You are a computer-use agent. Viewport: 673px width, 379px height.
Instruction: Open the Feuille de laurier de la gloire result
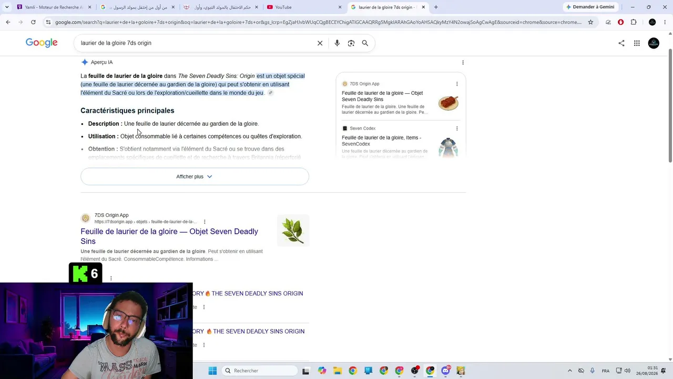coord(169,236)
